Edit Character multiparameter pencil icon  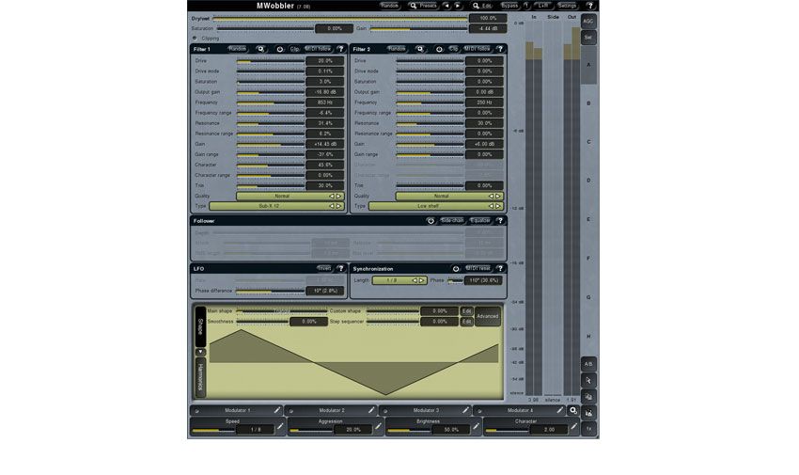point(573,426)
